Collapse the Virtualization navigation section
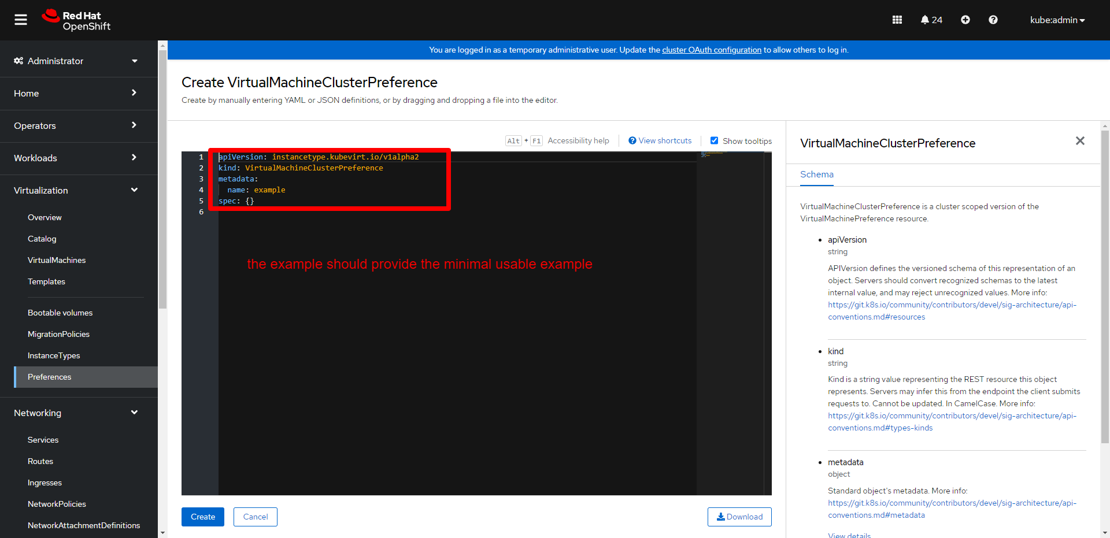This screenshot has width=1110, height=538. point(79,190)
